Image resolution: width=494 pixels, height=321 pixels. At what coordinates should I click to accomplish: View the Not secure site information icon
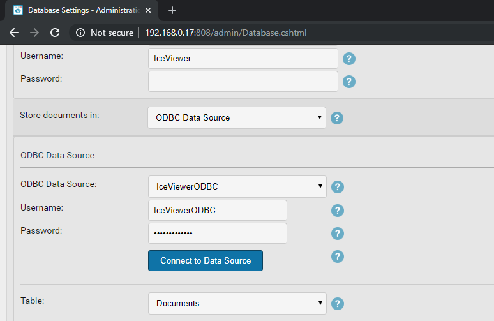pos(80,33)
